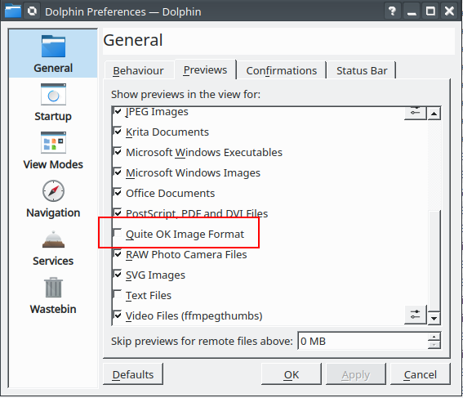463x398 pixels.
Task: Click the configure icon beside Video Files
Action: pyautogui.click(x=415, y=315)
